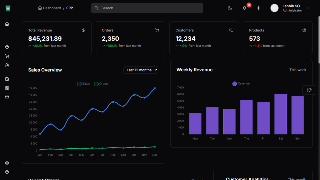The height and width of the screenshot is (180, 320).
Task: Select the credit card payments icon
Action: click(x=7, y=97)
